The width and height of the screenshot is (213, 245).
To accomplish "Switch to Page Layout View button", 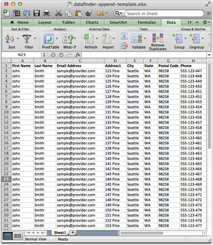I will click(x=17, y=236).
